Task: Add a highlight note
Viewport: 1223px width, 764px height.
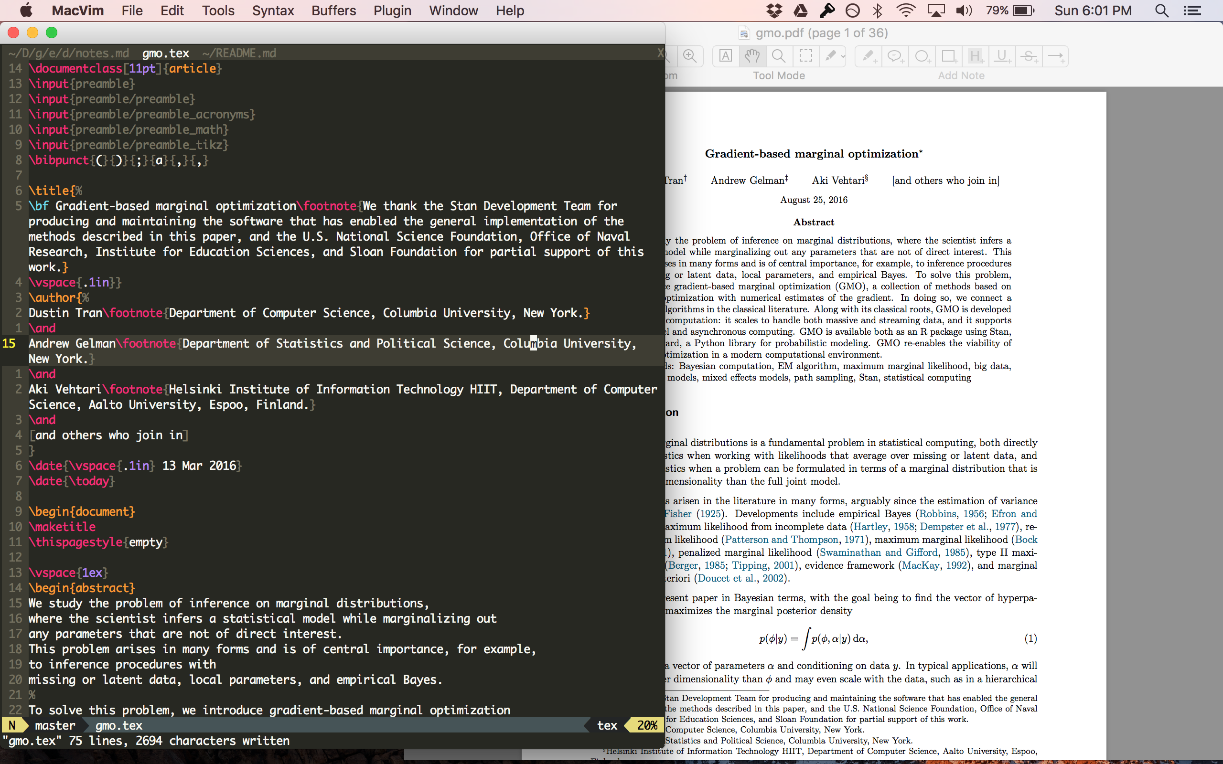Action: (x=976, y=56)
